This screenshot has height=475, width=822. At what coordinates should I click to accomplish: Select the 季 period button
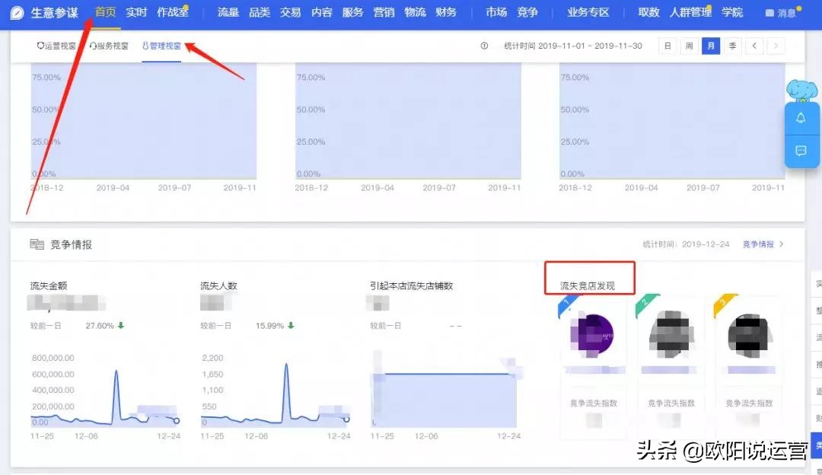tap(732, 46)
